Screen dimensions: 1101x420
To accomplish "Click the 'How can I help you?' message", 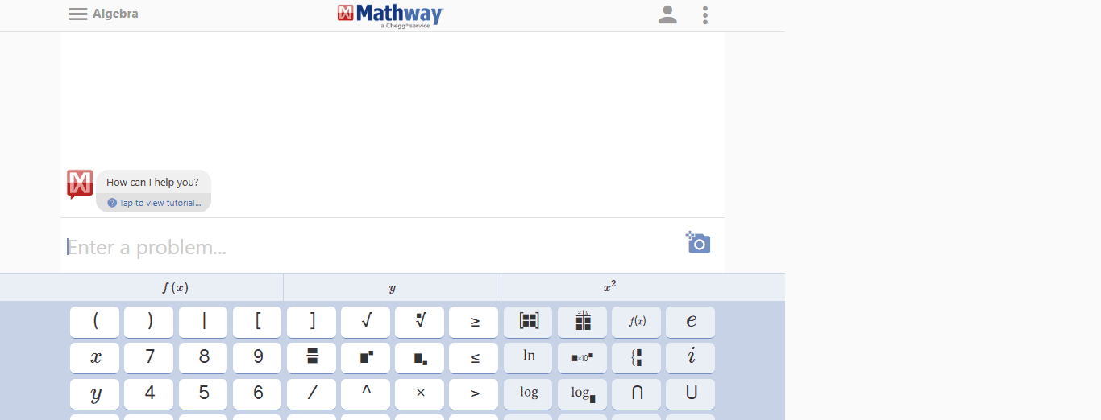I will click(152, 183).
